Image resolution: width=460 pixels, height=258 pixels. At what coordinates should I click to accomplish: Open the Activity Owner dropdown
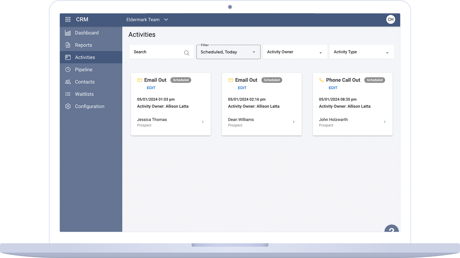295,52
